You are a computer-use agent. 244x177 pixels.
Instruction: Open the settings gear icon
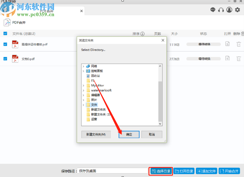point(237,9)
